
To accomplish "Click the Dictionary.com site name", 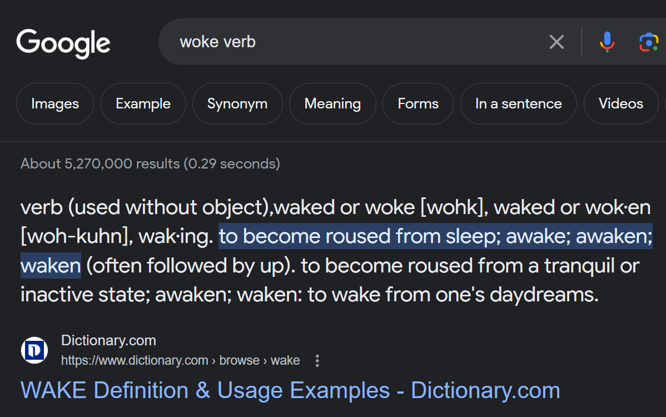I will pyautogui.click(x=108, y=341).
